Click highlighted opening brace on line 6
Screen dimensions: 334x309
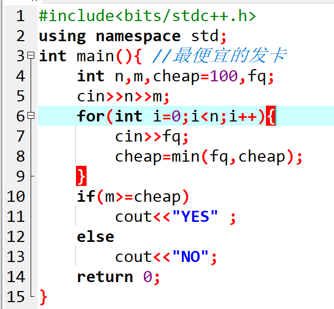(271, 116)
